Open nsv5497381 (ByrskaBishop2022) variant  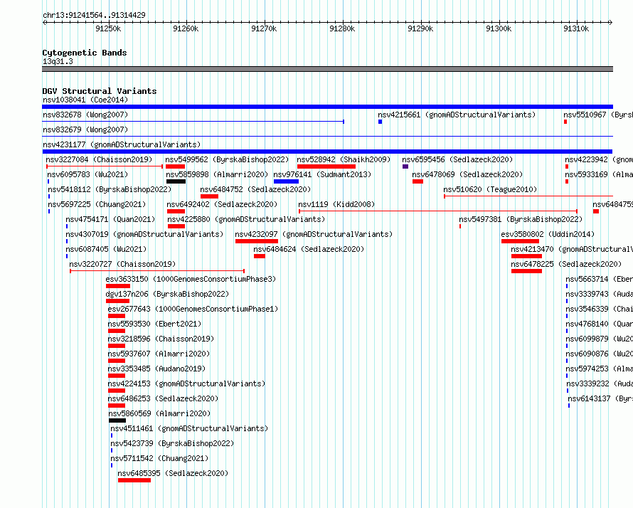(x=521, y=219)
